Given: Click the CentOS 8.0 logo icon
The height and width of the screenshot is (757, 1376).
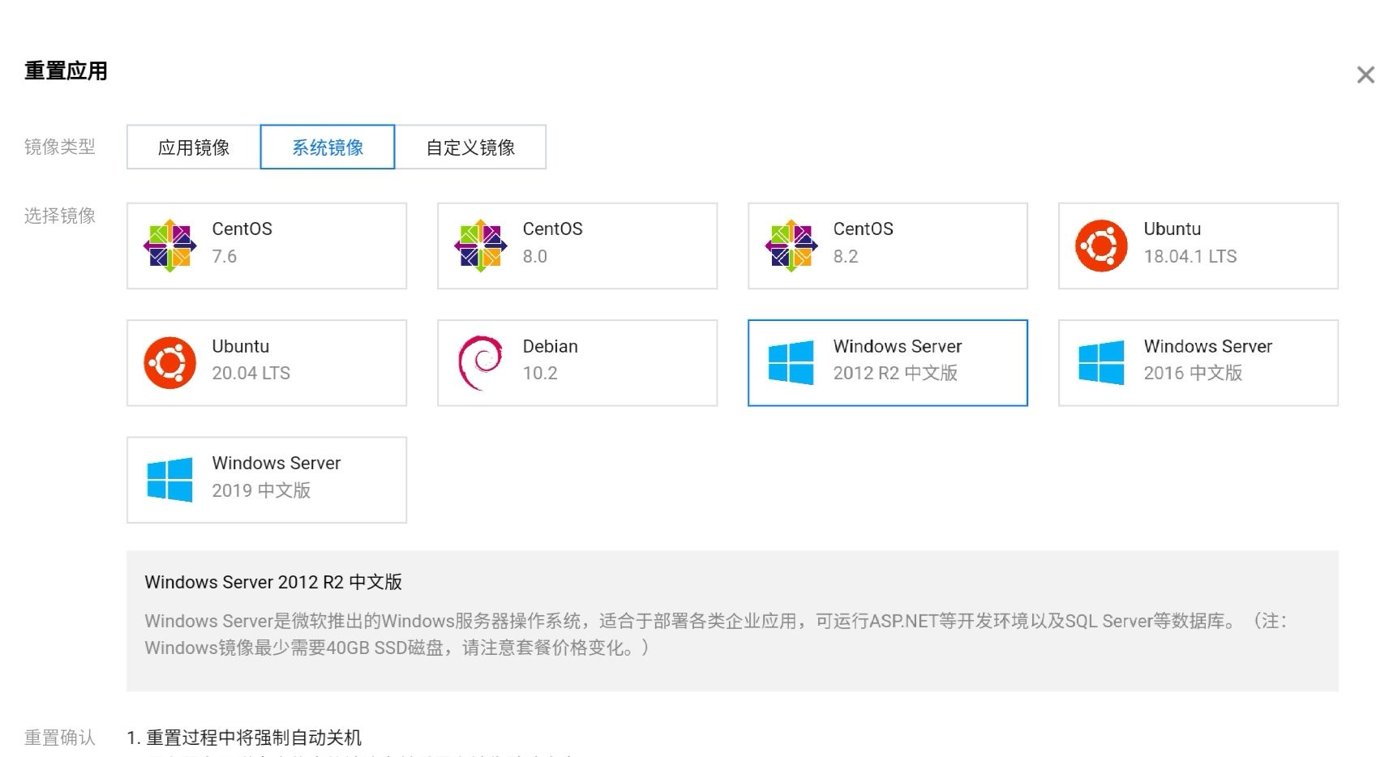Looking at the screenshot, I should click(480, 243).
